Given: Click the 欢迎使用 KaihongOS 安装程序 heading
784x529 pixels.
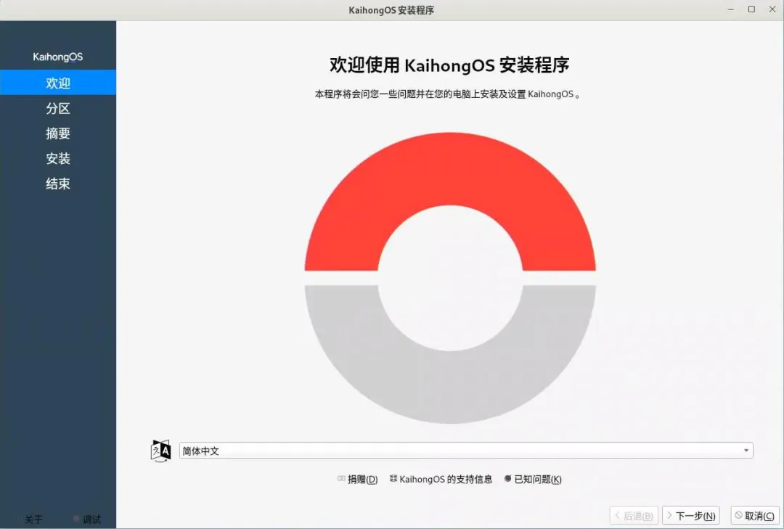Looking at the screenshot, I should 449,65.
